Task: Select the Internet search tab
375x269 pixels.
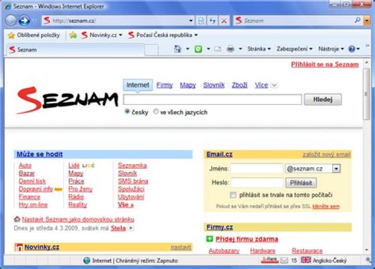Action: 137,85
